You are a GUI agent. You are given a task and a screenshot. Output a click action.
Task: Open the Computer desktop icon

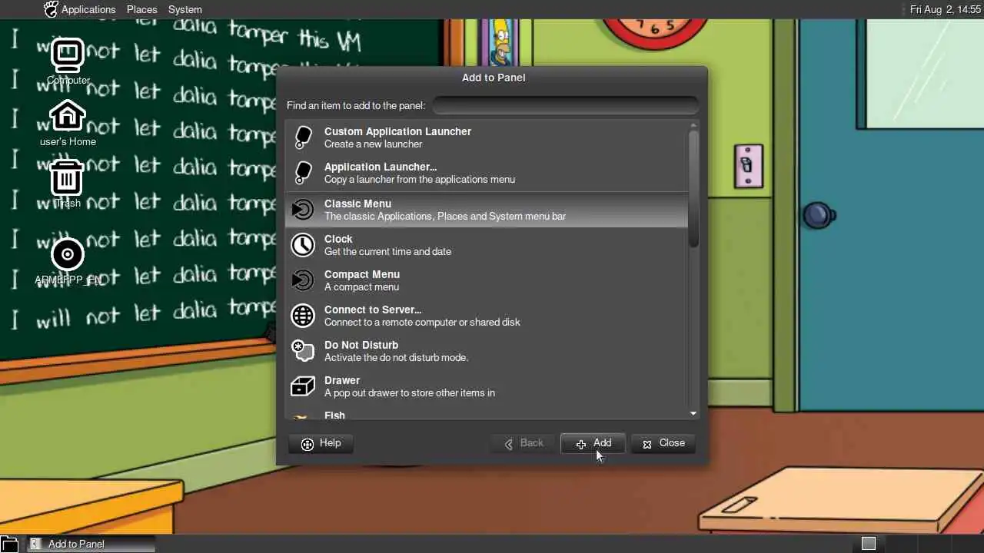pos(68,55)
